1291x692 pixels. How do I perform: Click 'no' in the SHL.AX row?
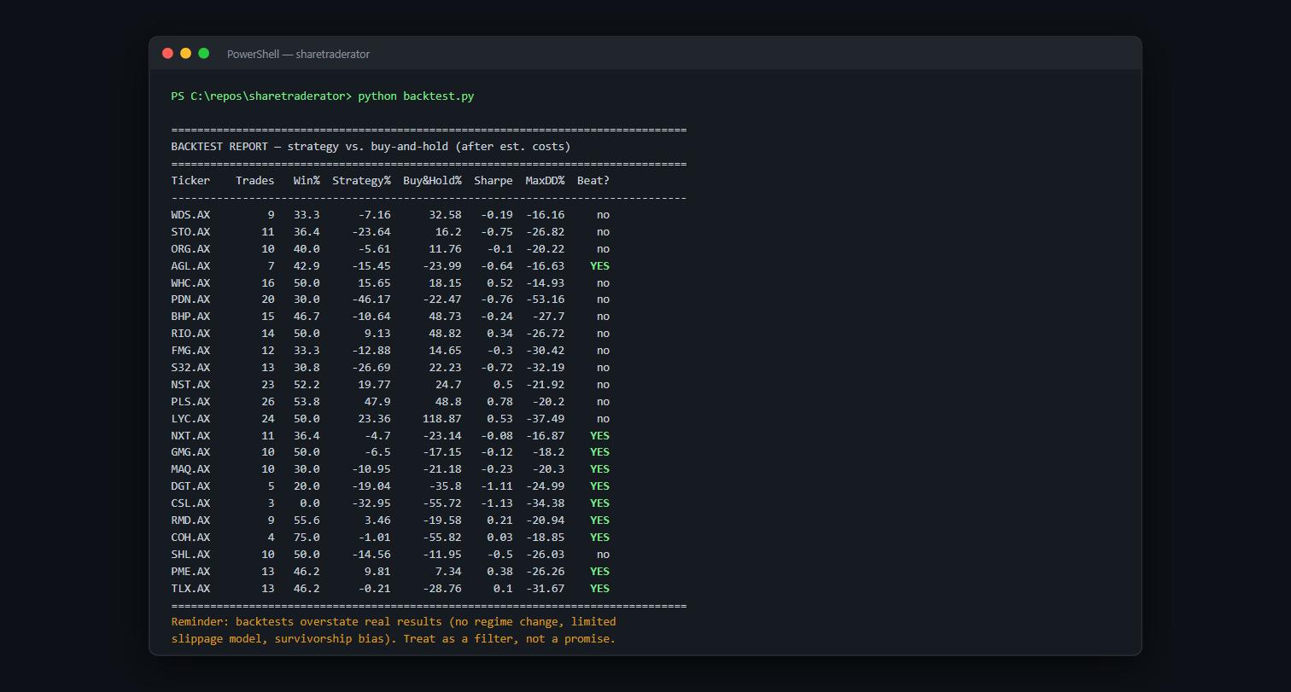click(603, 554)
